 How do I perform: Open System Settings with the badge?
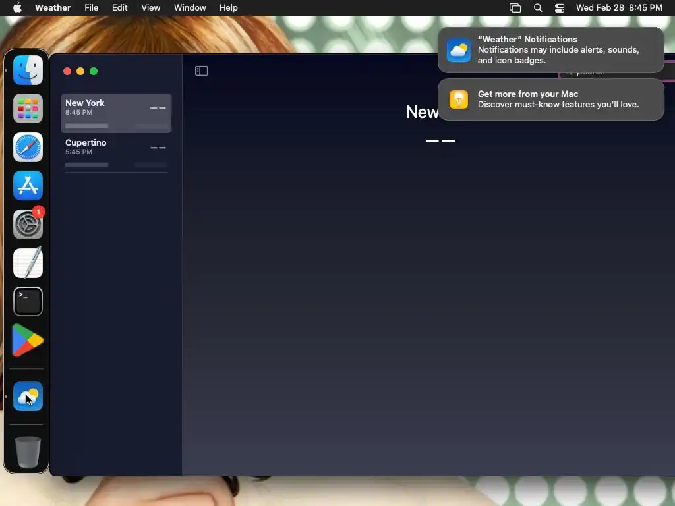[x=28, y=224]
